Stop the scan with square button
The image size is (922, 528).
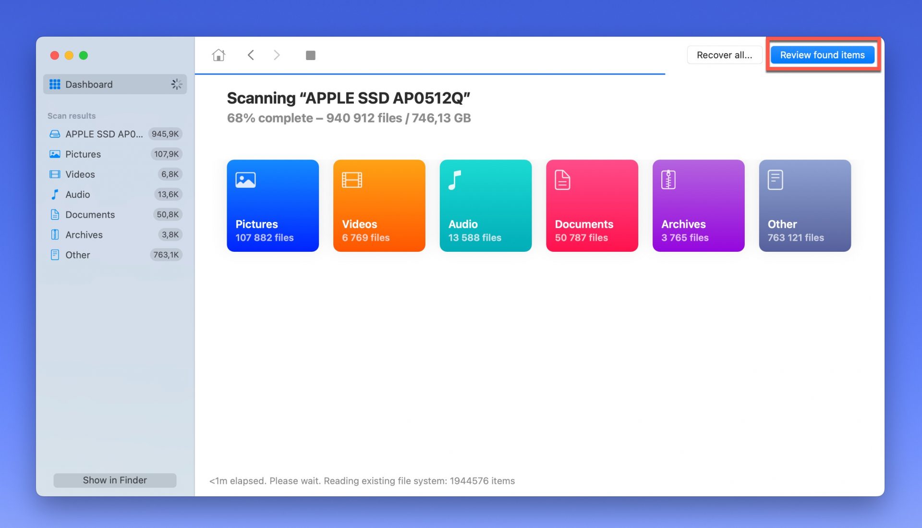311,55
